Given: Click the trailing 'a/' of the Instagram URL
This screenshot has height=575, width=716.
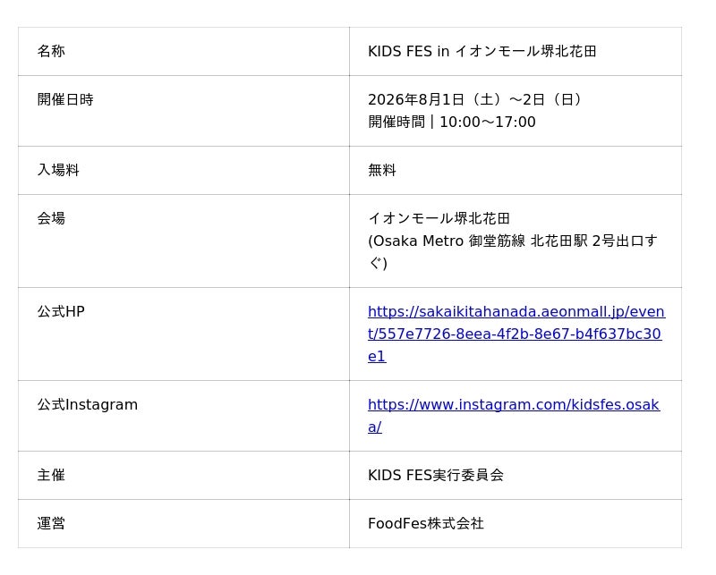Looking at the screenshot, I should (x=374, y=427).
